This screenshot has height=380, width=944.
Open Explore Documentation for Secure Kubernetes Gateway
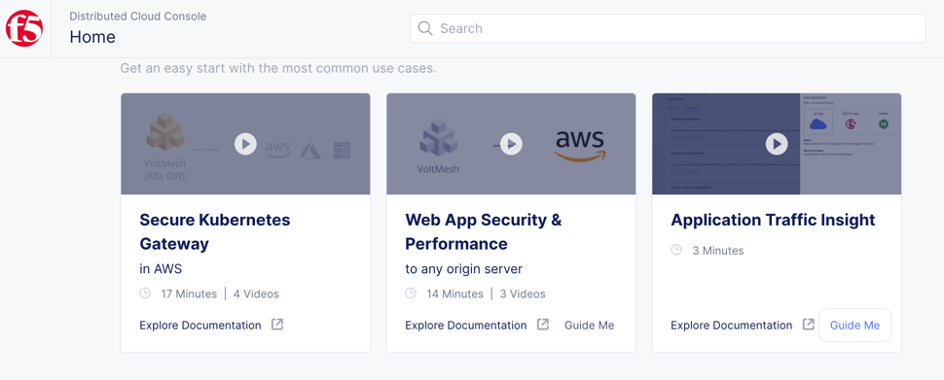pyautogui.click(x=200, y=326)
